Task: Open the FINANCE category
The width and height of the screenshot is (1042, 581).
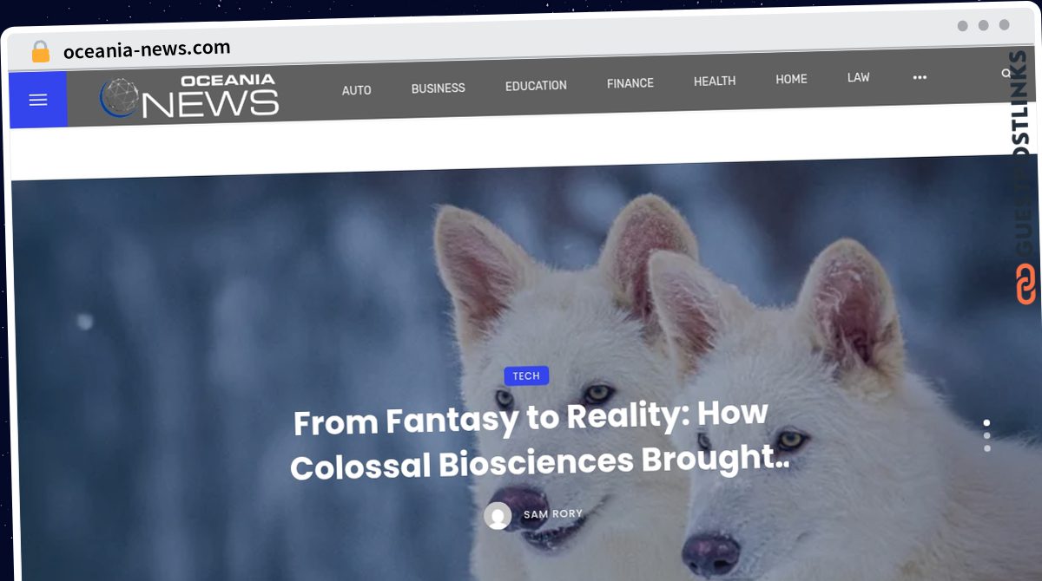Action: point(630,83)
